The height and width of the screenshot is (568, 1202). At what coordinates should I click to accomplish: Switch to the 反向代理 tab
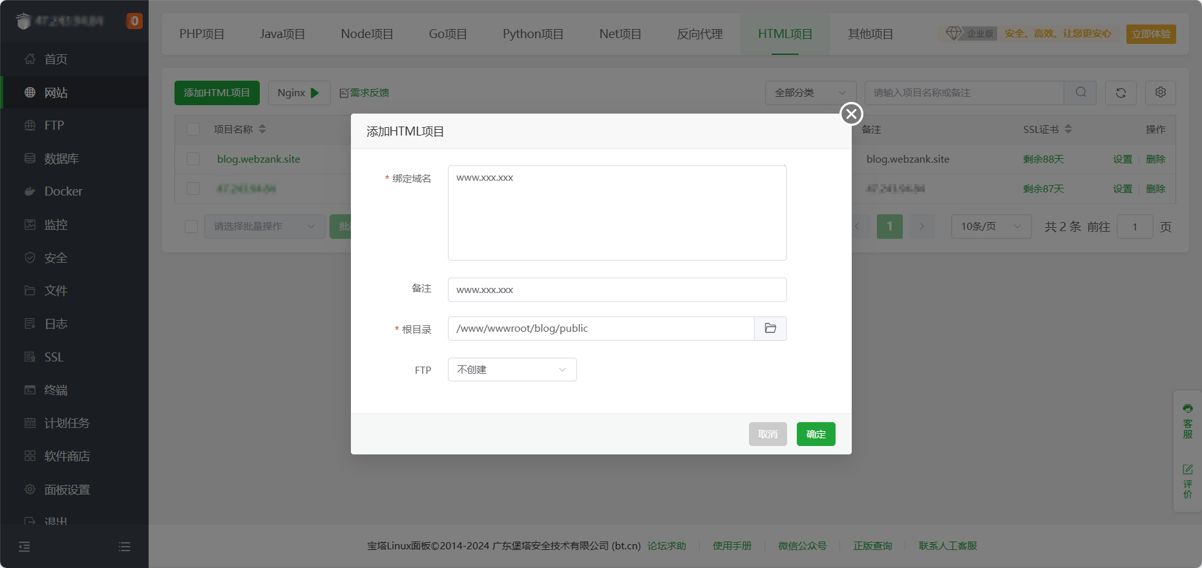pyautogui.click(x=699, y=34)
